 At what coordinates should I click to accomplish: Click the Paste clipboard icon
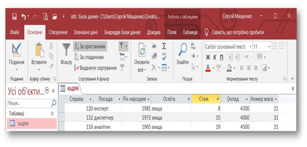pyautogui.click(x=39, y=50)
